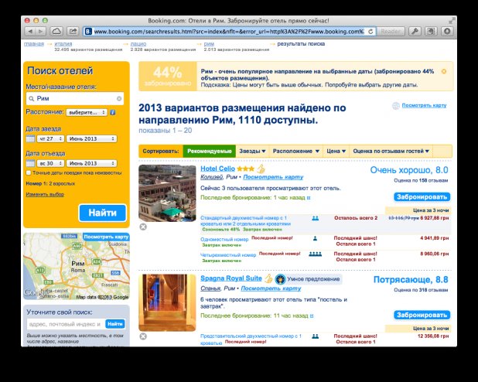The width and height of the screenshot is (478, 382).
Task: Click the reload icon in address bar
Action: pyautogui.click(x=371, y=31)
